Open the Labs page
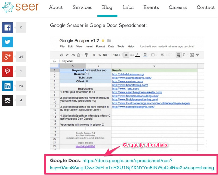The height and width of the screenshot is (175, 218). click(x=128, y=7)
